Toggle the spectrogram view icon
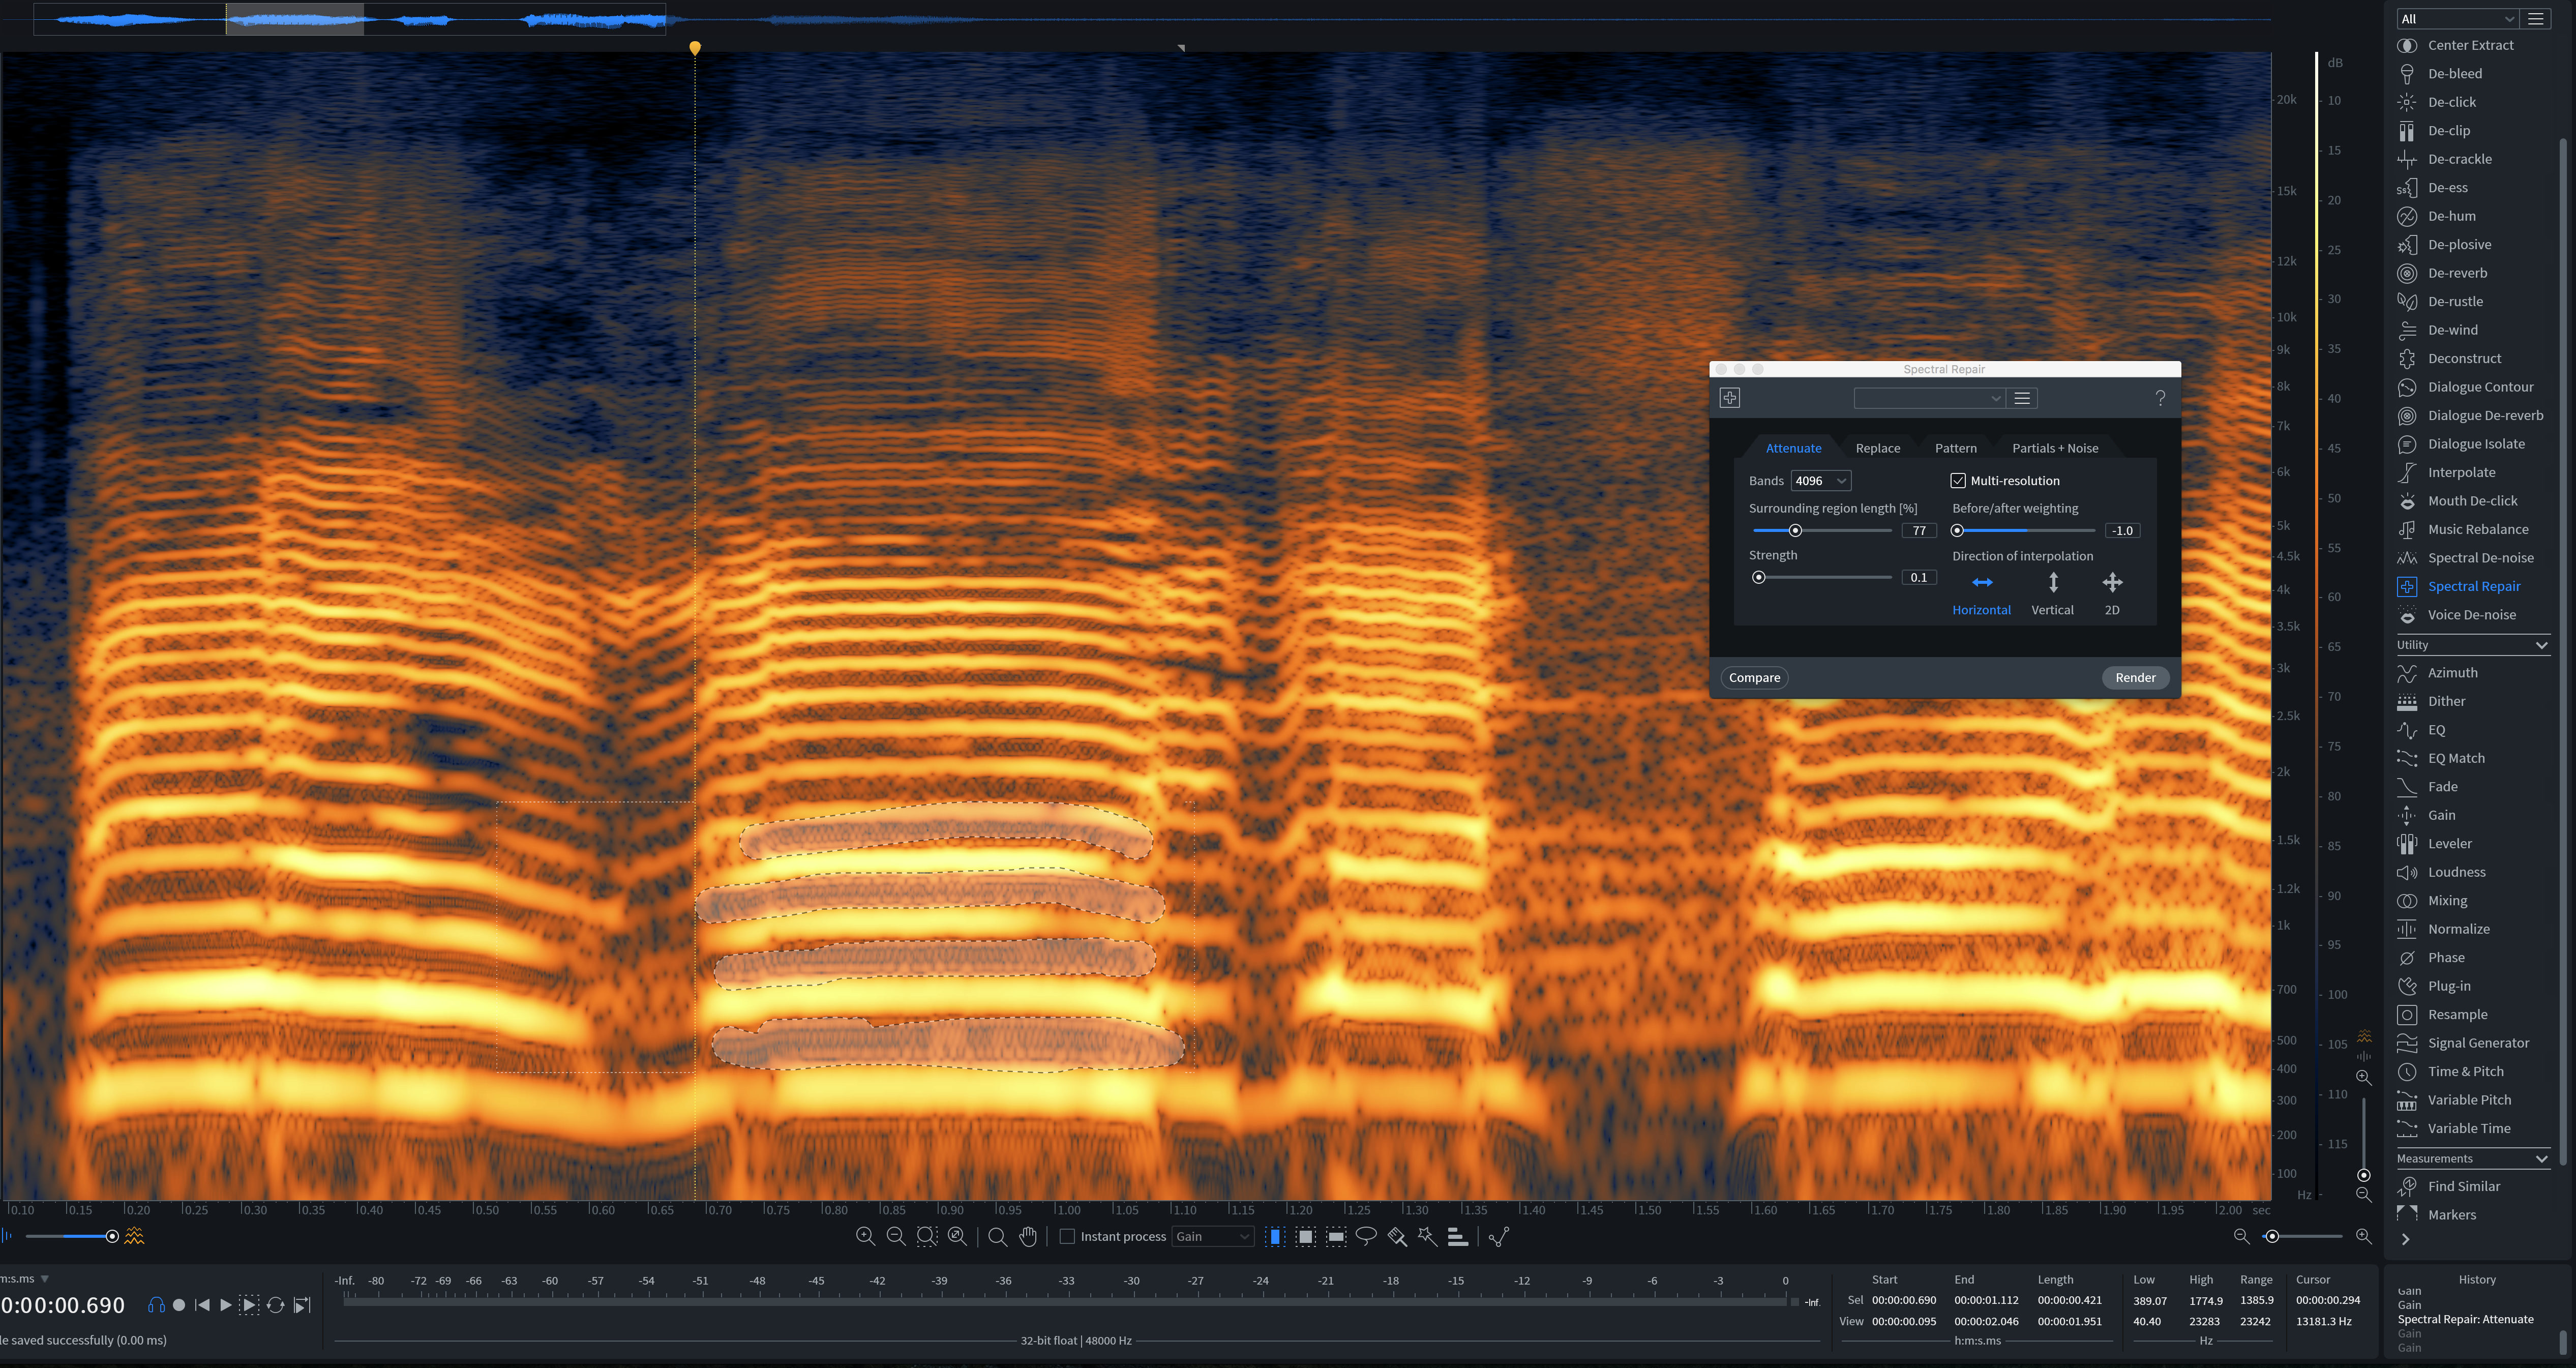This screenshot has height=1368, width=2576. click(x=134, y=1237)
